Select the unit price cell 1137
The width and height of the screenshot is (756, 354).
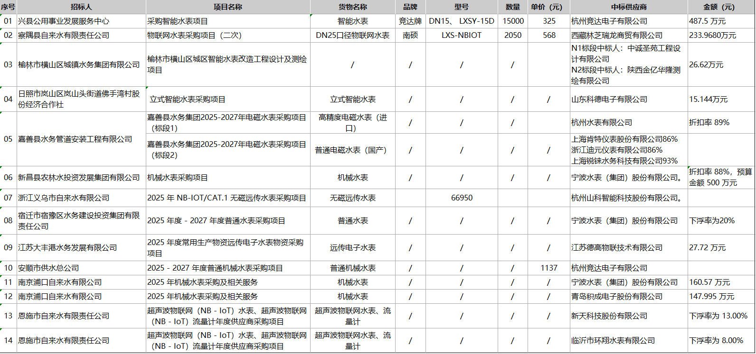pos(549,268)
